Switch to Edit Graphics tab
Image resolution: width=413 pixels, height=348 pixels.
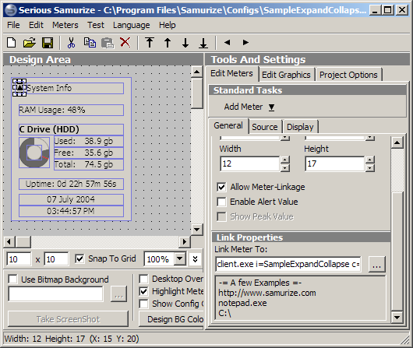286,75
